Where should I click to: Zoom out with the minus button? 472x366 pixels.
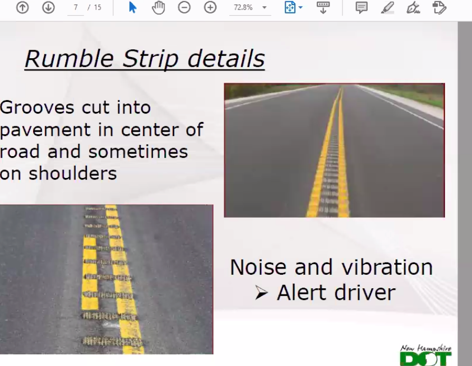[x=184, y=8]
